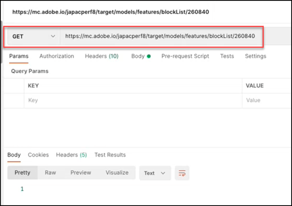Click the query param Key field
The width and height of the screenshot is (292, 206).
(133, 100)
